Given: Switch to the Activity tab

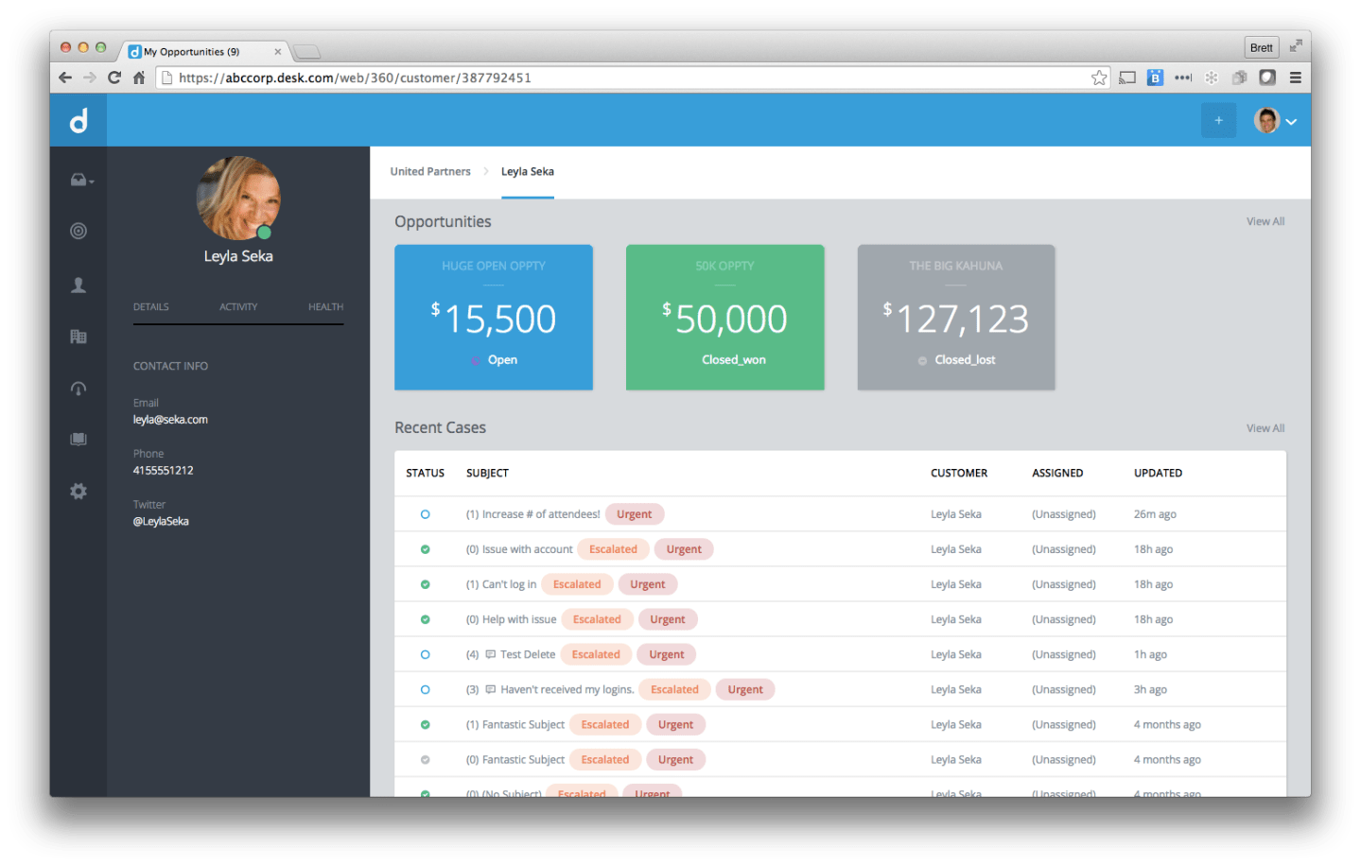Looking at the screenshot, I should [x=238, y=306].
